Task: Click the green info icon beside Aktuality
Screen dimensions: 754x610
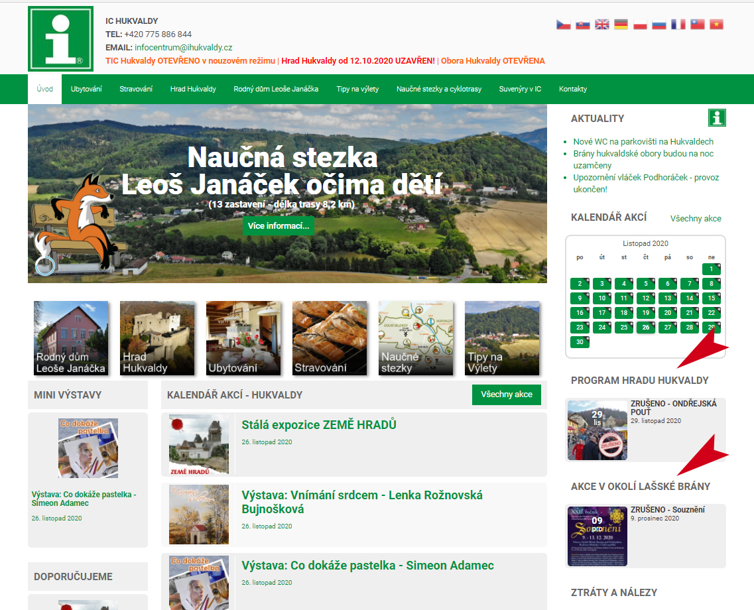Action: click(716, 118)
